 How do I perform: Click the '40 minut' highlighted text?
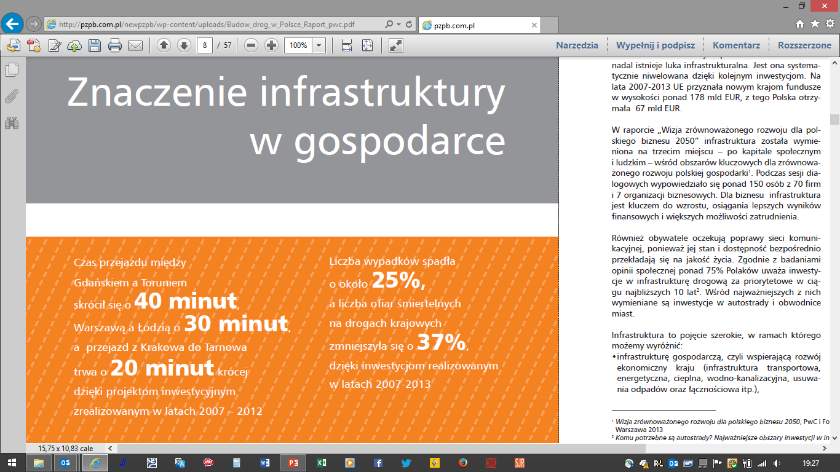[186, 301]
